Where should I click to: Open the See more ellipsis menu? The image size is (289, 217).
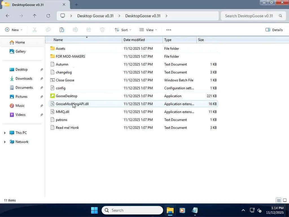pyautogui.click(x=169, y=30)
